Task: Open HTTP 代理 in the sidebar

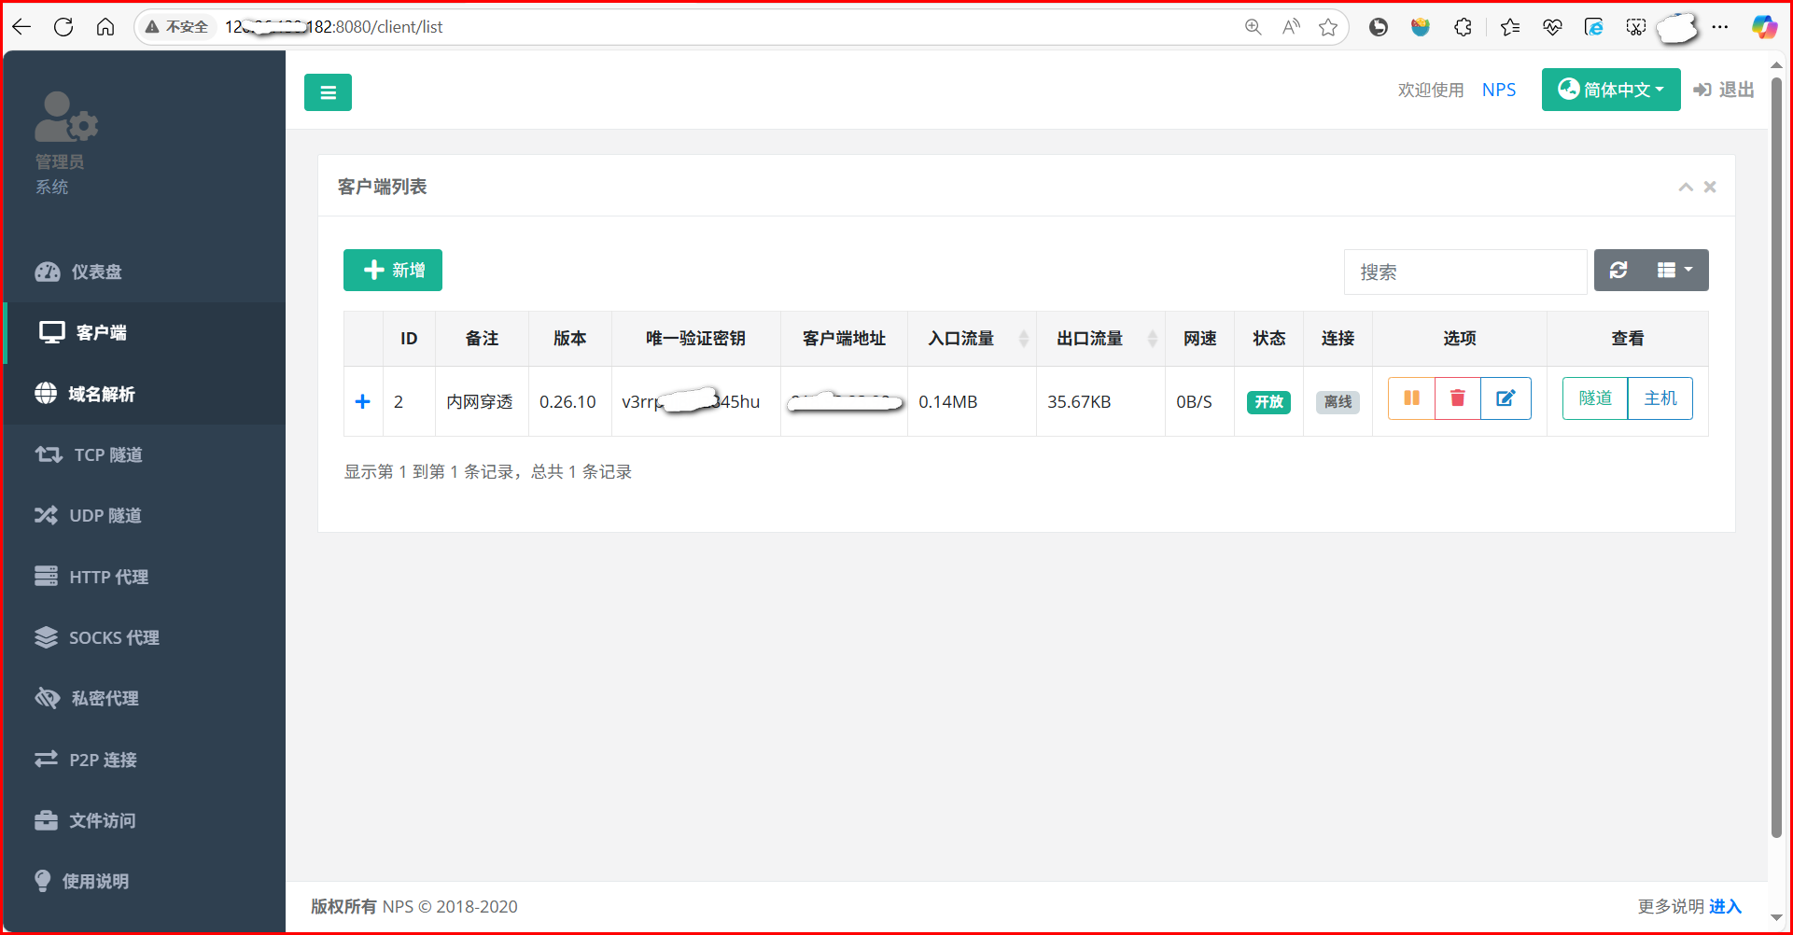Action: point(145,577)
